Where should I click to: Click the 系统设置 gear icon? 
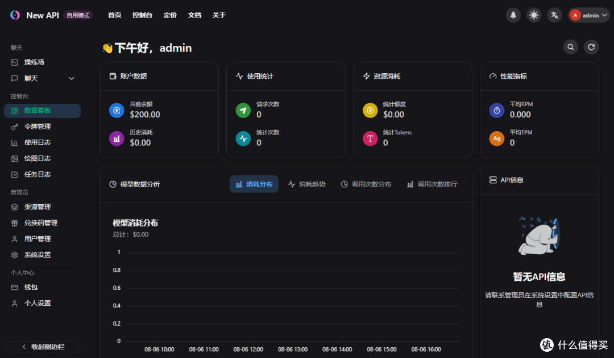coord(14,255)
